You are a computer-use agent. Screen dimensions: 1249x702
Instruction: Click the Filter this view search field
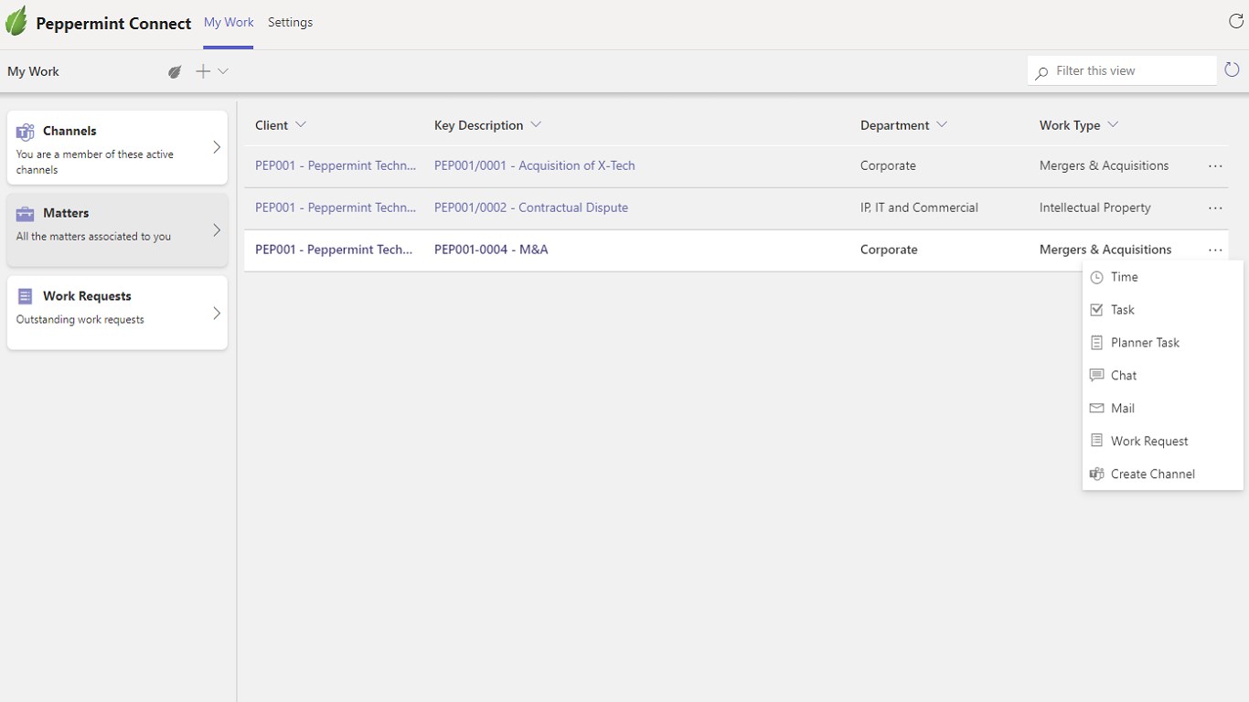pos(1130,70)
